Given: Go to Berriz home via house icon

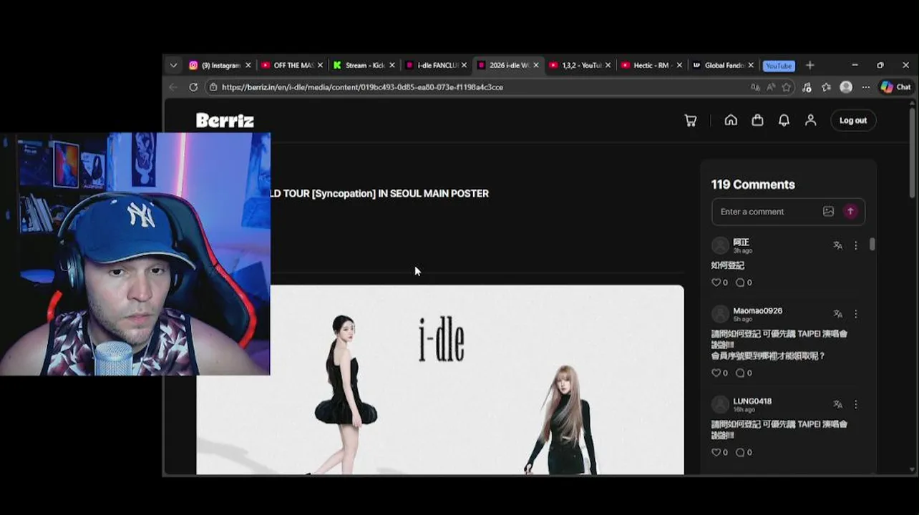Looking at the screenshot, I should (731, 120).
